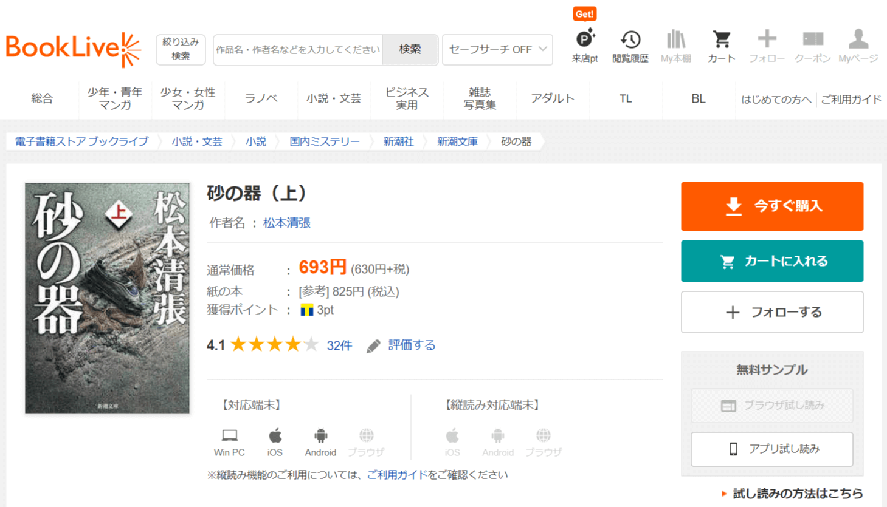The height and width of the screenshot is (507, 887).
Task: Click the search input field
Action: [298, 50]
